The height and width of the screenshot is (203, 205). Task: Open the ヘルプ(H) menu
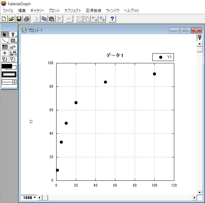(x=131, y=11)
